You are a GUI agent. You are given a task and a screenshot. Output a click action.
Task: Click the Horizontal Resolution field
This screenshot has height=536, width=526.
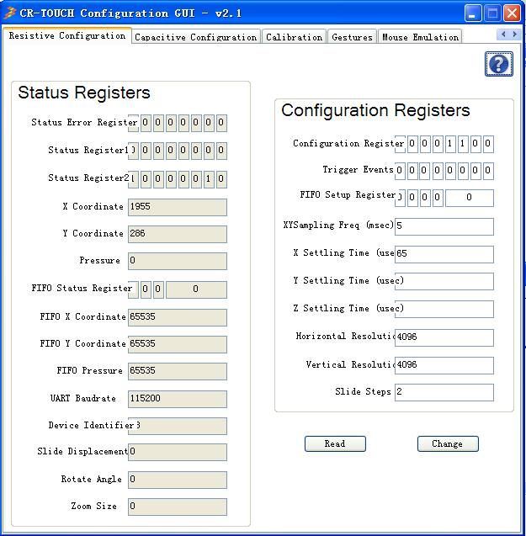[444, 337]
